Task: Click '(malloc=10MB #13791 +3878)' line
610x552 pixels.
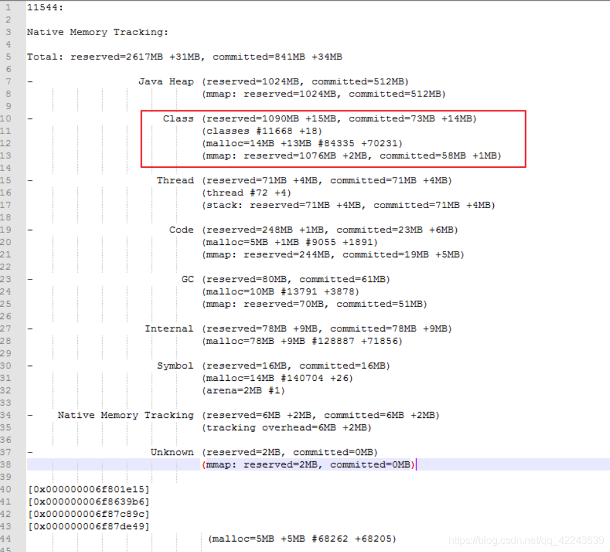Action: click(281, 292)
